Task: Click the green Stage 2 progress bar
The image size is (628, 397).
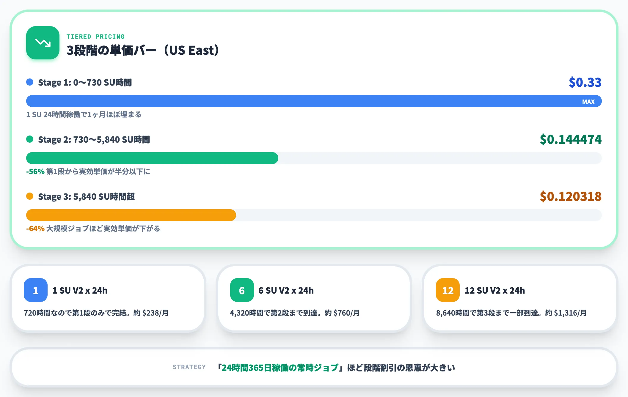Action: [152, 158]
